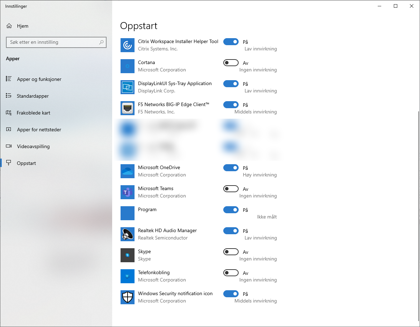Enable Microsoft Teams startup toggle
This screenshot has height=327, width=420.
(x=231, y=189)
